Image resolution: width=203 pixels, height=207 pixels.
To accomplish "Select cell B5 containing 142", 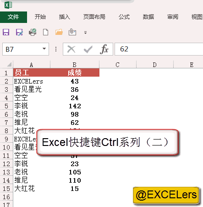I will tap(75, 106).
